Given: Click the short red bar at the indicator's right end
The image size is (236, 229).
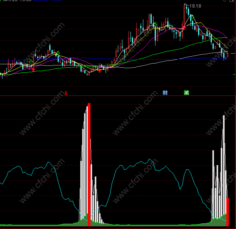Looking at the screenshot, I should [228, 212].
